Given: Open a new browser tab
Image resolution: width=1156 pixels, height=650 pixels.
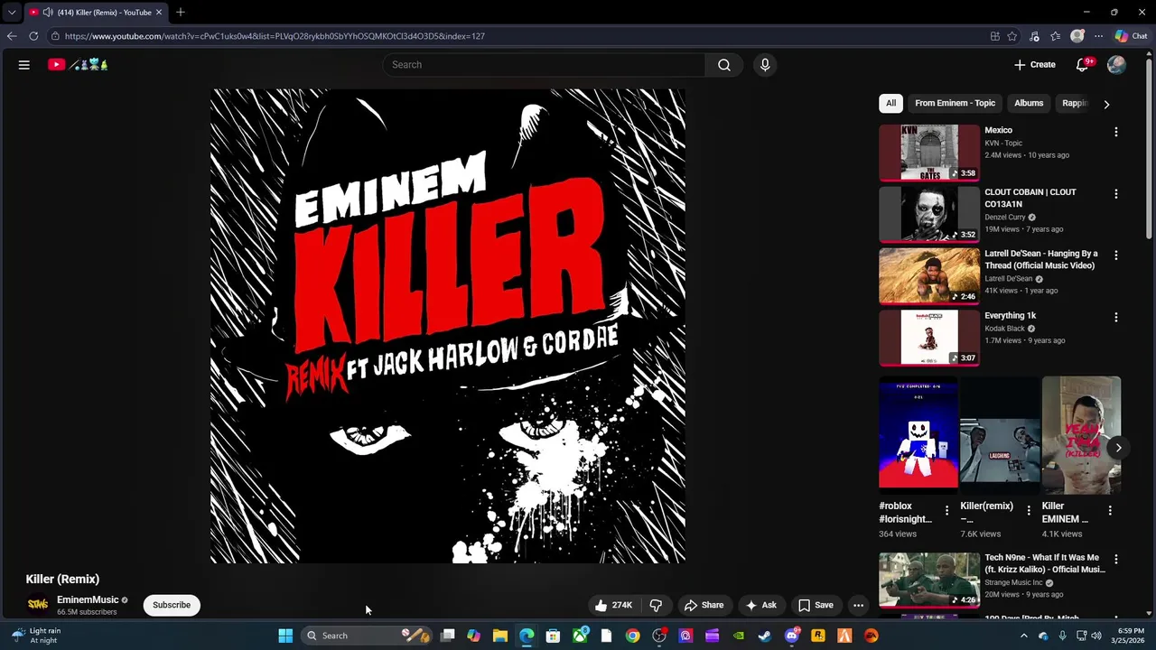Looking at the screenshot, I should coord(180,13).
